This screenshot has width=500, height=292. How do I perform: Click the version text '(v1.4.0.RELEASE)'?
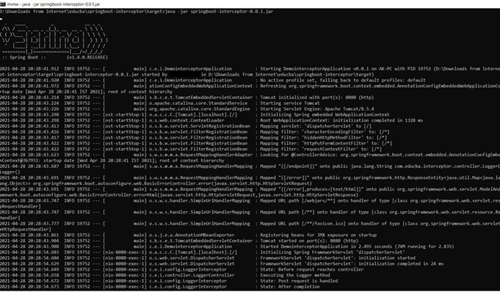87,57
